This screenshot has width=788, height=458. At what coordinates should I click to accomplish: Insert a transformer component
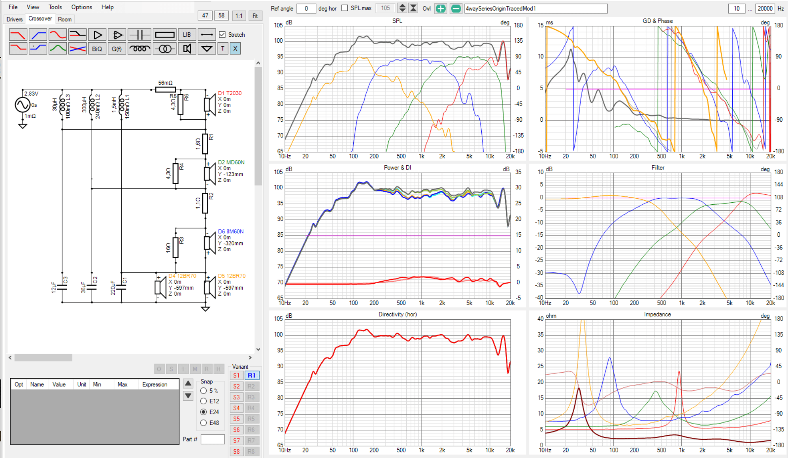click(x=164, y=49)
